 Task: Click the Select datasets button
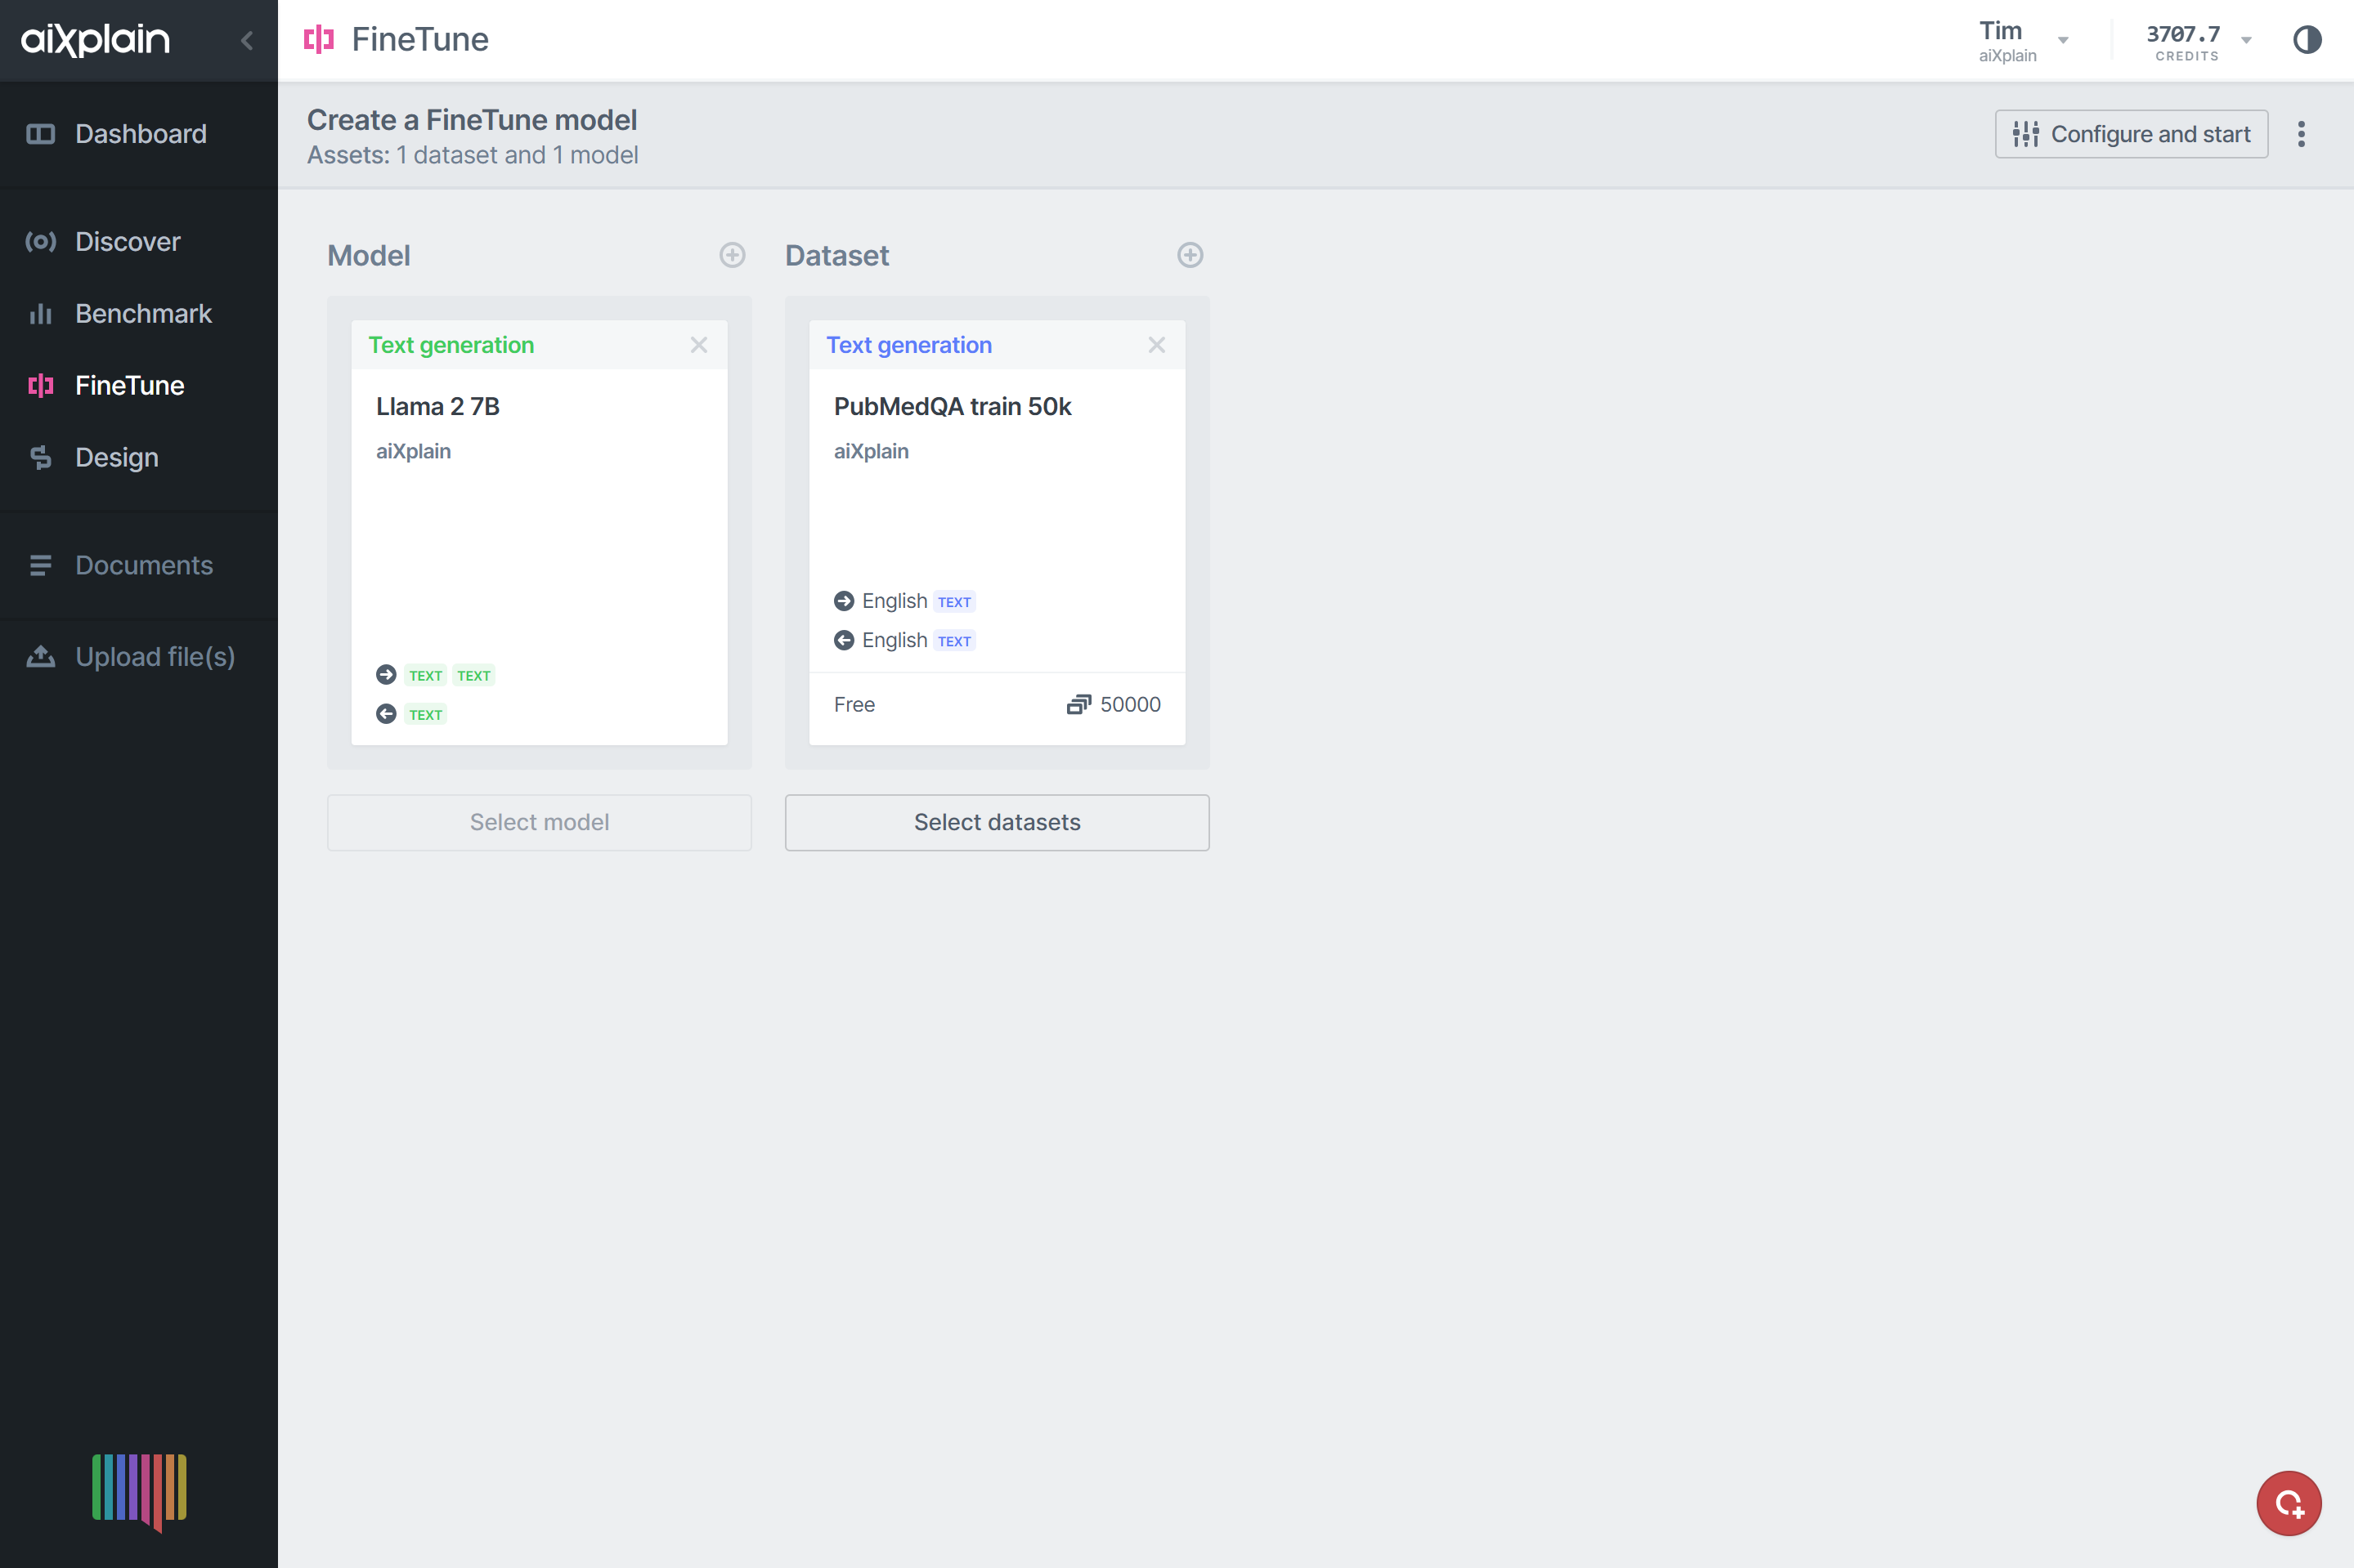pyautogui.click(x=997, y=820)
